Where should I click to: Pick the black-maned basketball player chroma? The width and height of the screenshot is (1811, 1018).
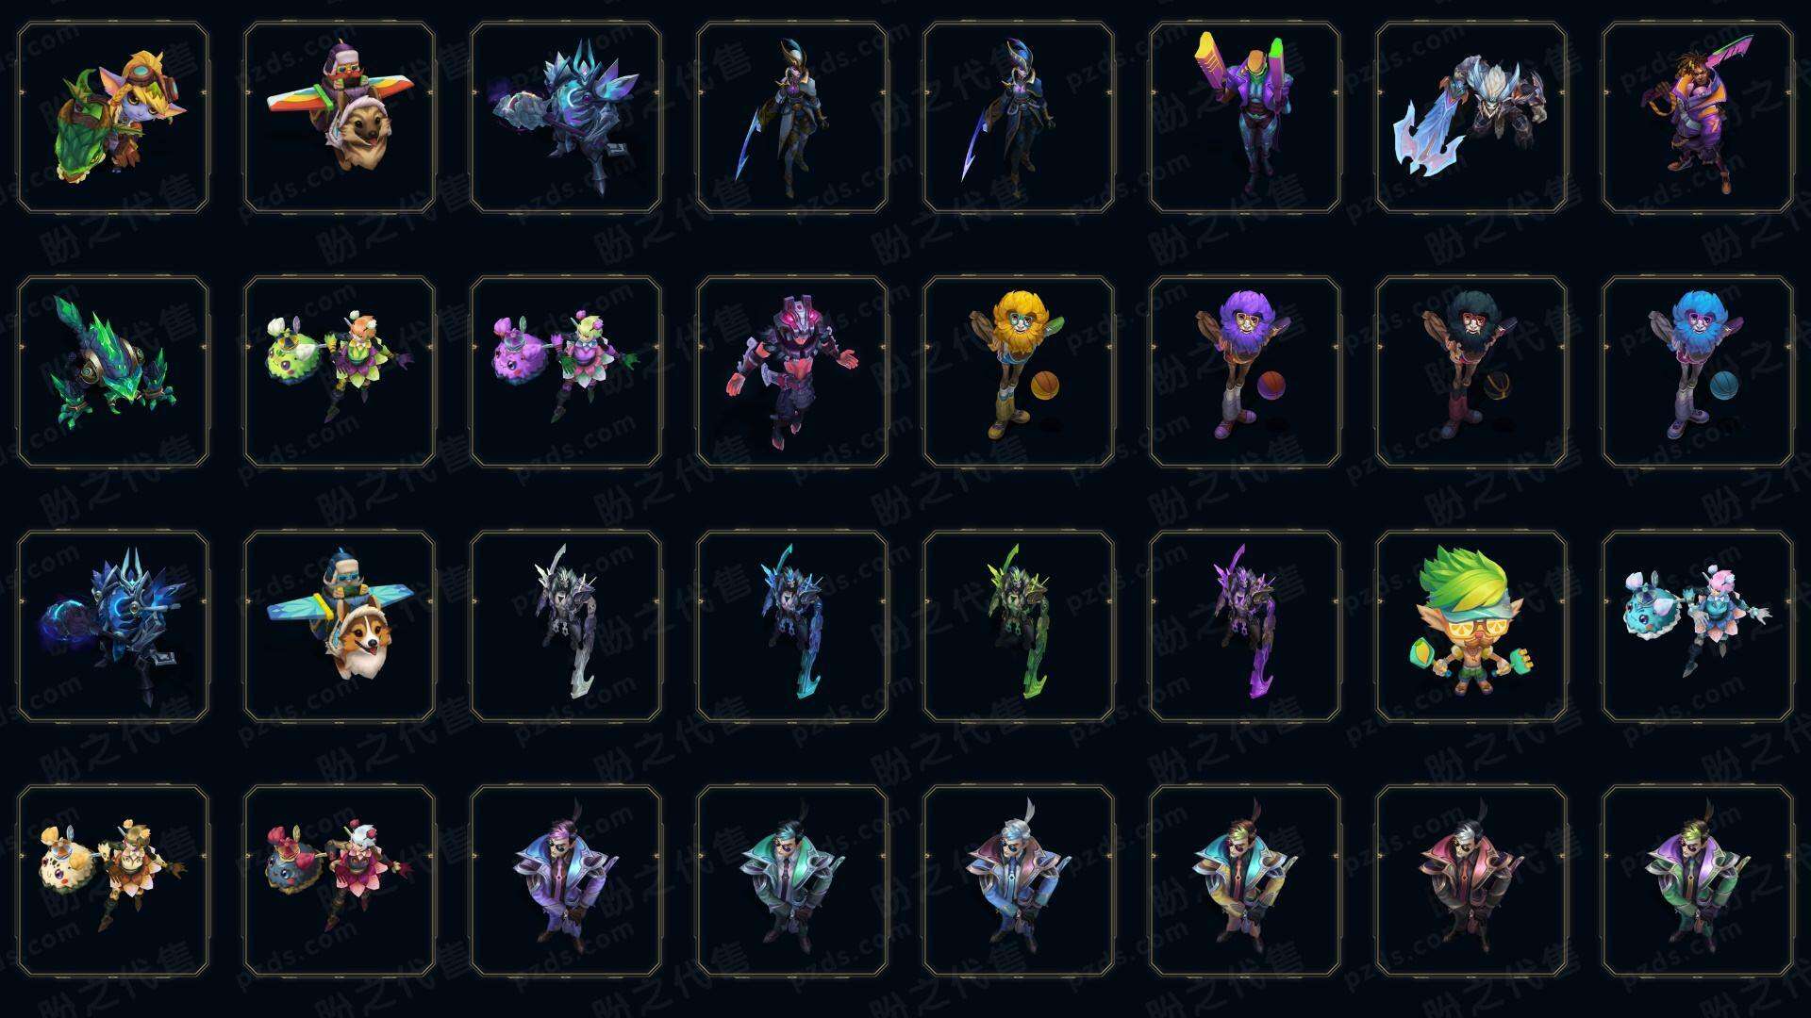tap(1471, 371)
